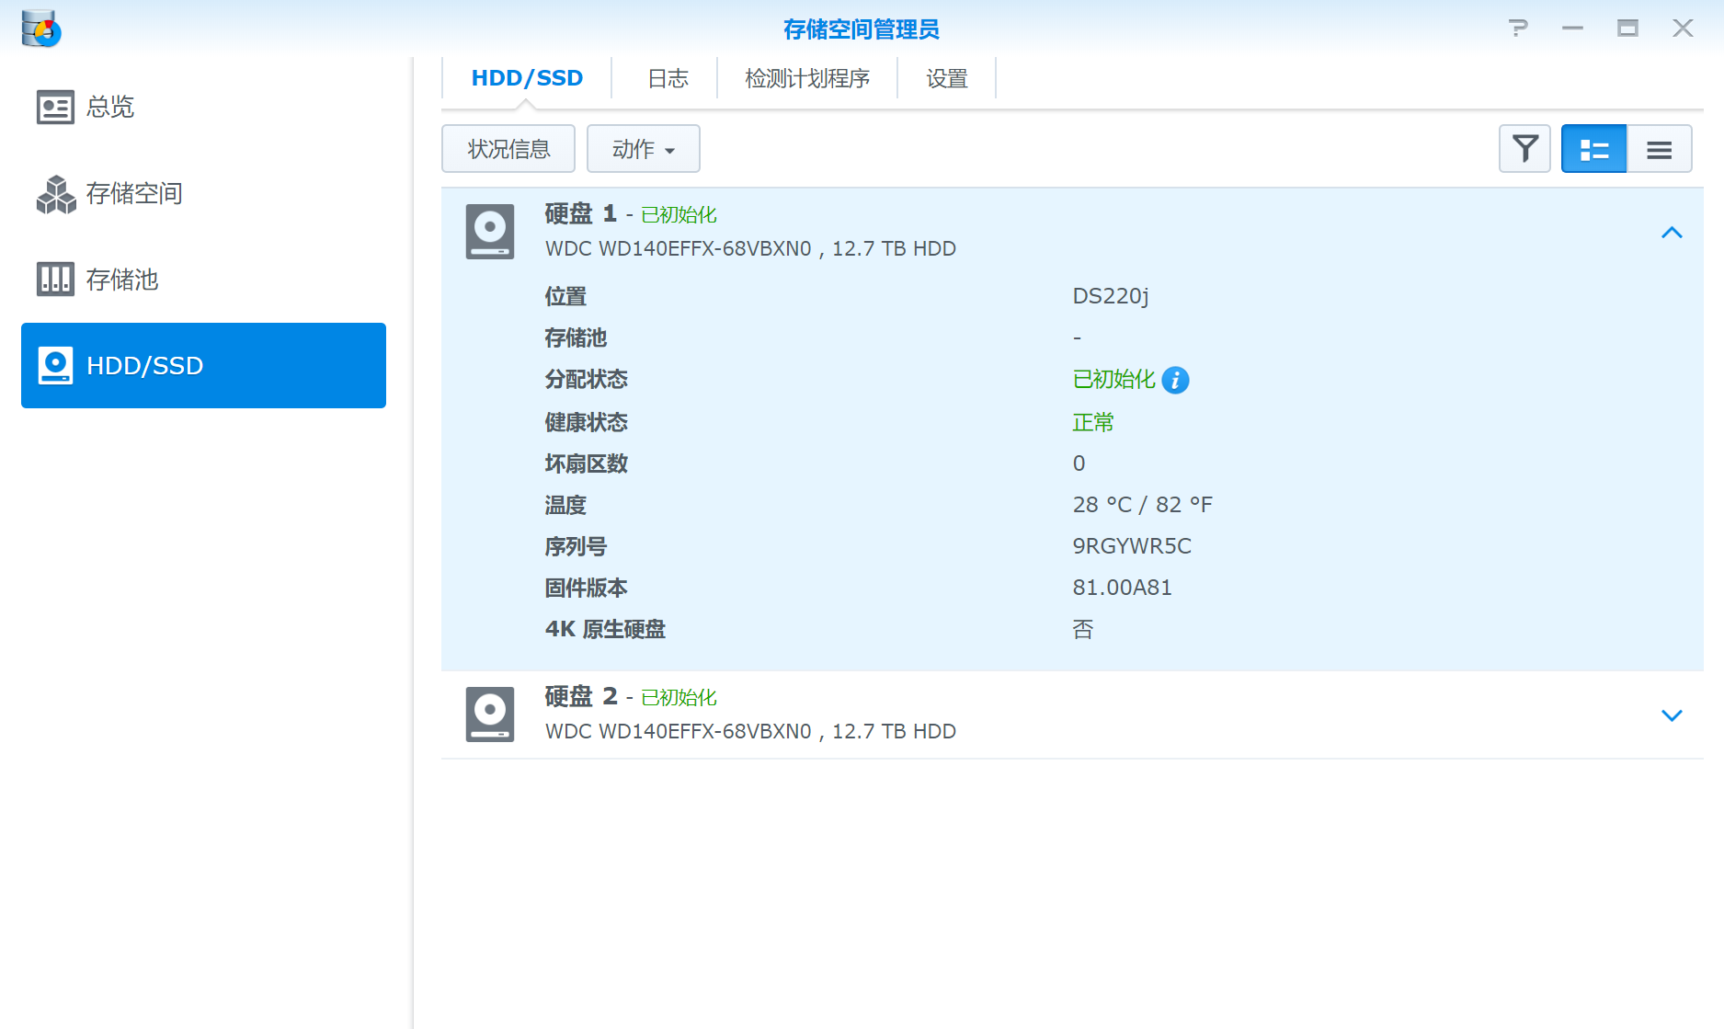Open the 检测计划程序 tab
This screenshot has width=1724, height=1029.
(806, 79)
